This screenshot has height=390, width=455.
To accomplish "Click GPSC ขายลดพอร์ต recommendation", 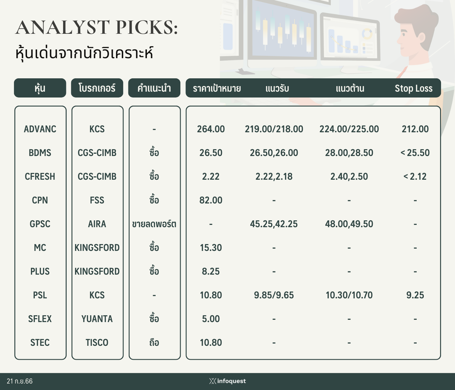I will (x=154, y=224).
